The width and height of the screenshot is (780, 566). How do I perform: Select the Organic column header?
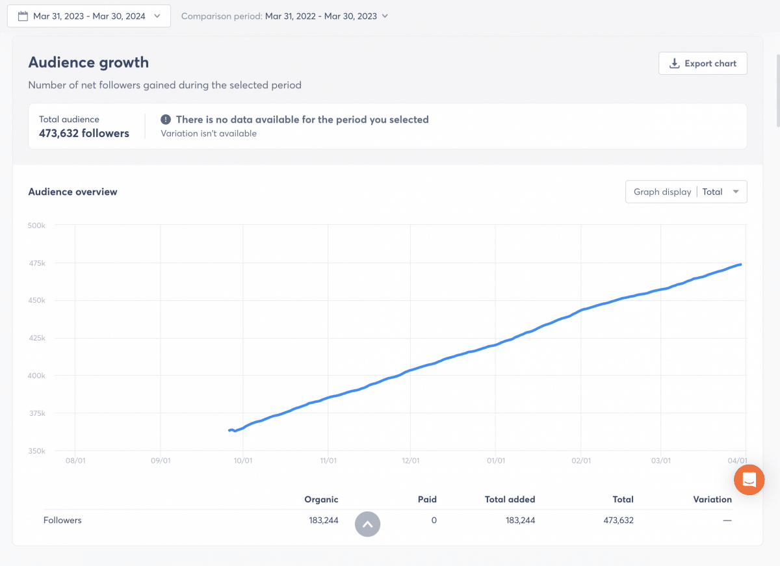coord(321,500)
